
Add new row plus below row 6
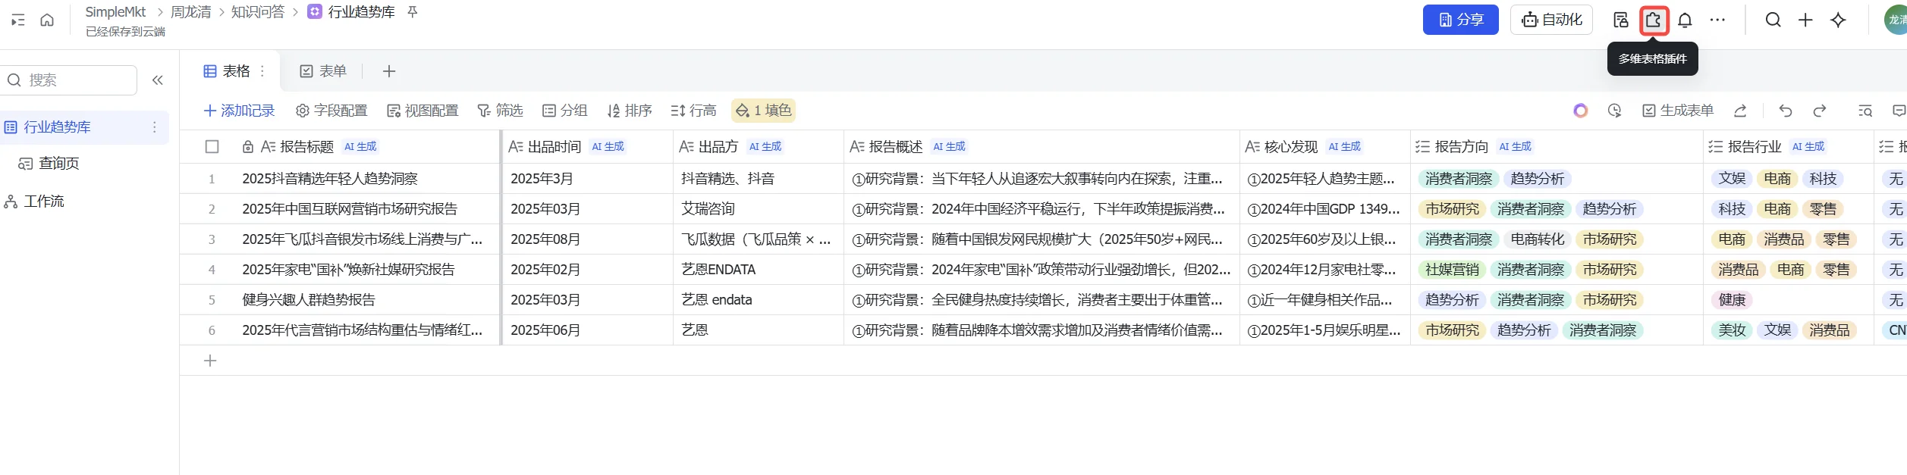[x=210, y=361]
